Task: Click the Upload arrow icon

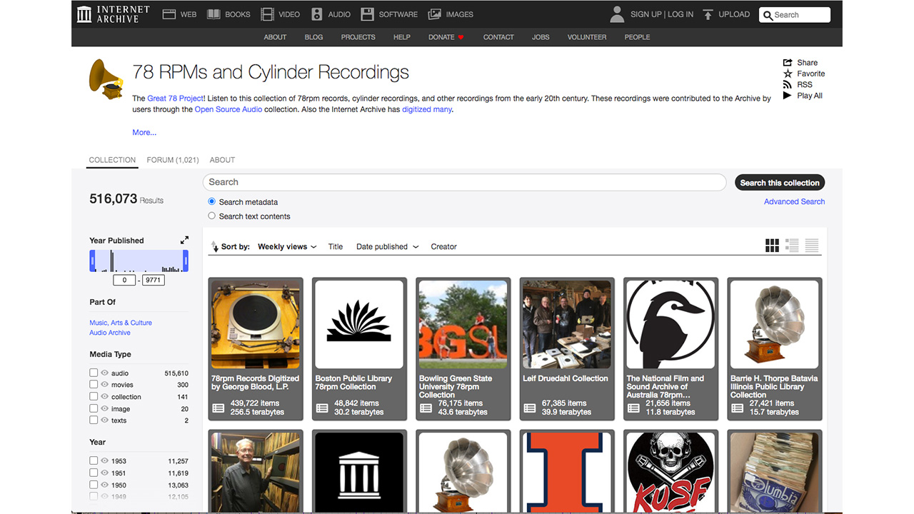Action: coord(708,14)
